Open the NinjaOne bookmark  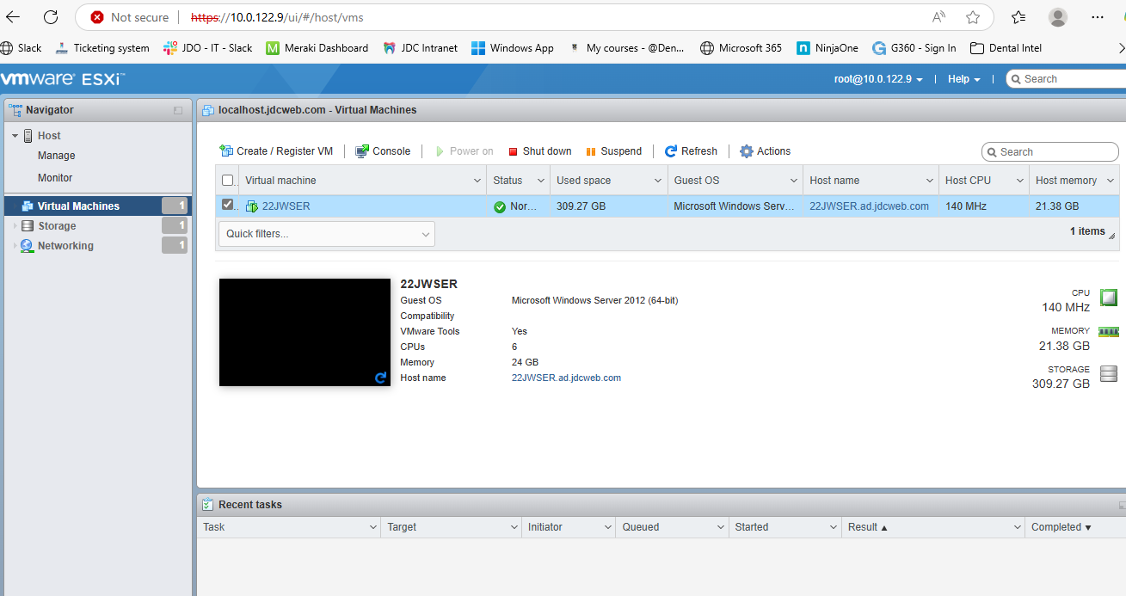click(828, 48)
